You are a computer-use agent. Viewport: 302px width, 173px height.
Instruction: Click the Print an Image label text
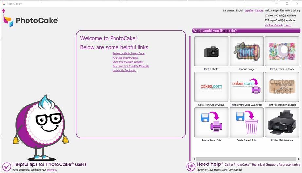[246, 69]
